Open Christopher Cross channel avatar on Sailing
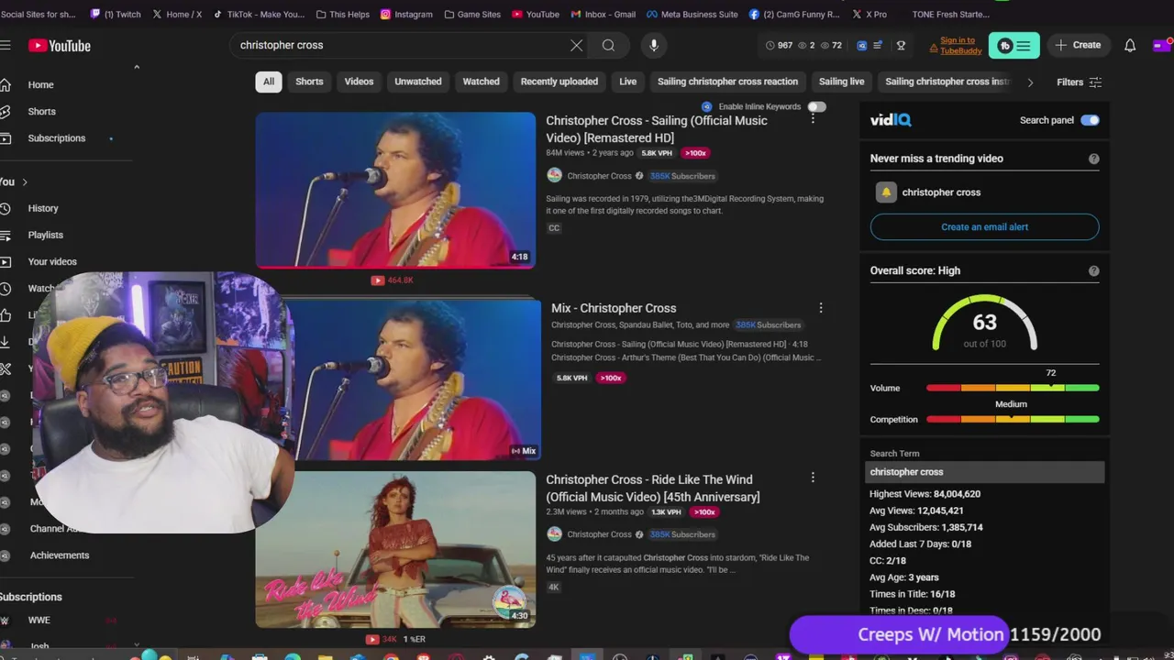Viewport: 1174px width, 660px height. coord(554,175)
